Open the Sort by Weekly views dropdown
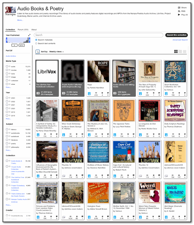194x225 pixels. (x=57, y=52)
